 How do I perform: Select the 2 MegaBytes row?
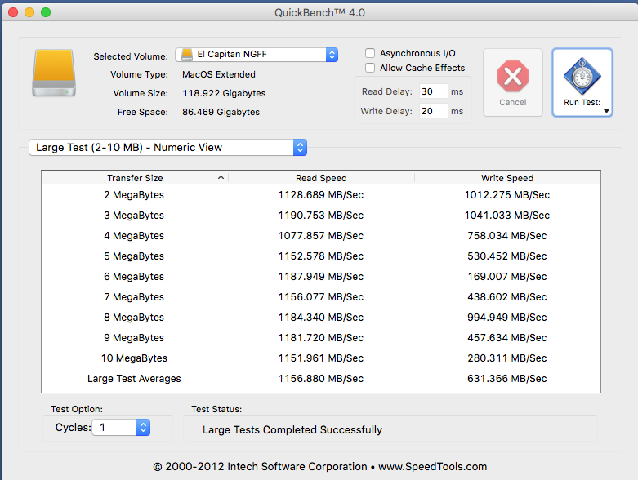click(320, 195)
